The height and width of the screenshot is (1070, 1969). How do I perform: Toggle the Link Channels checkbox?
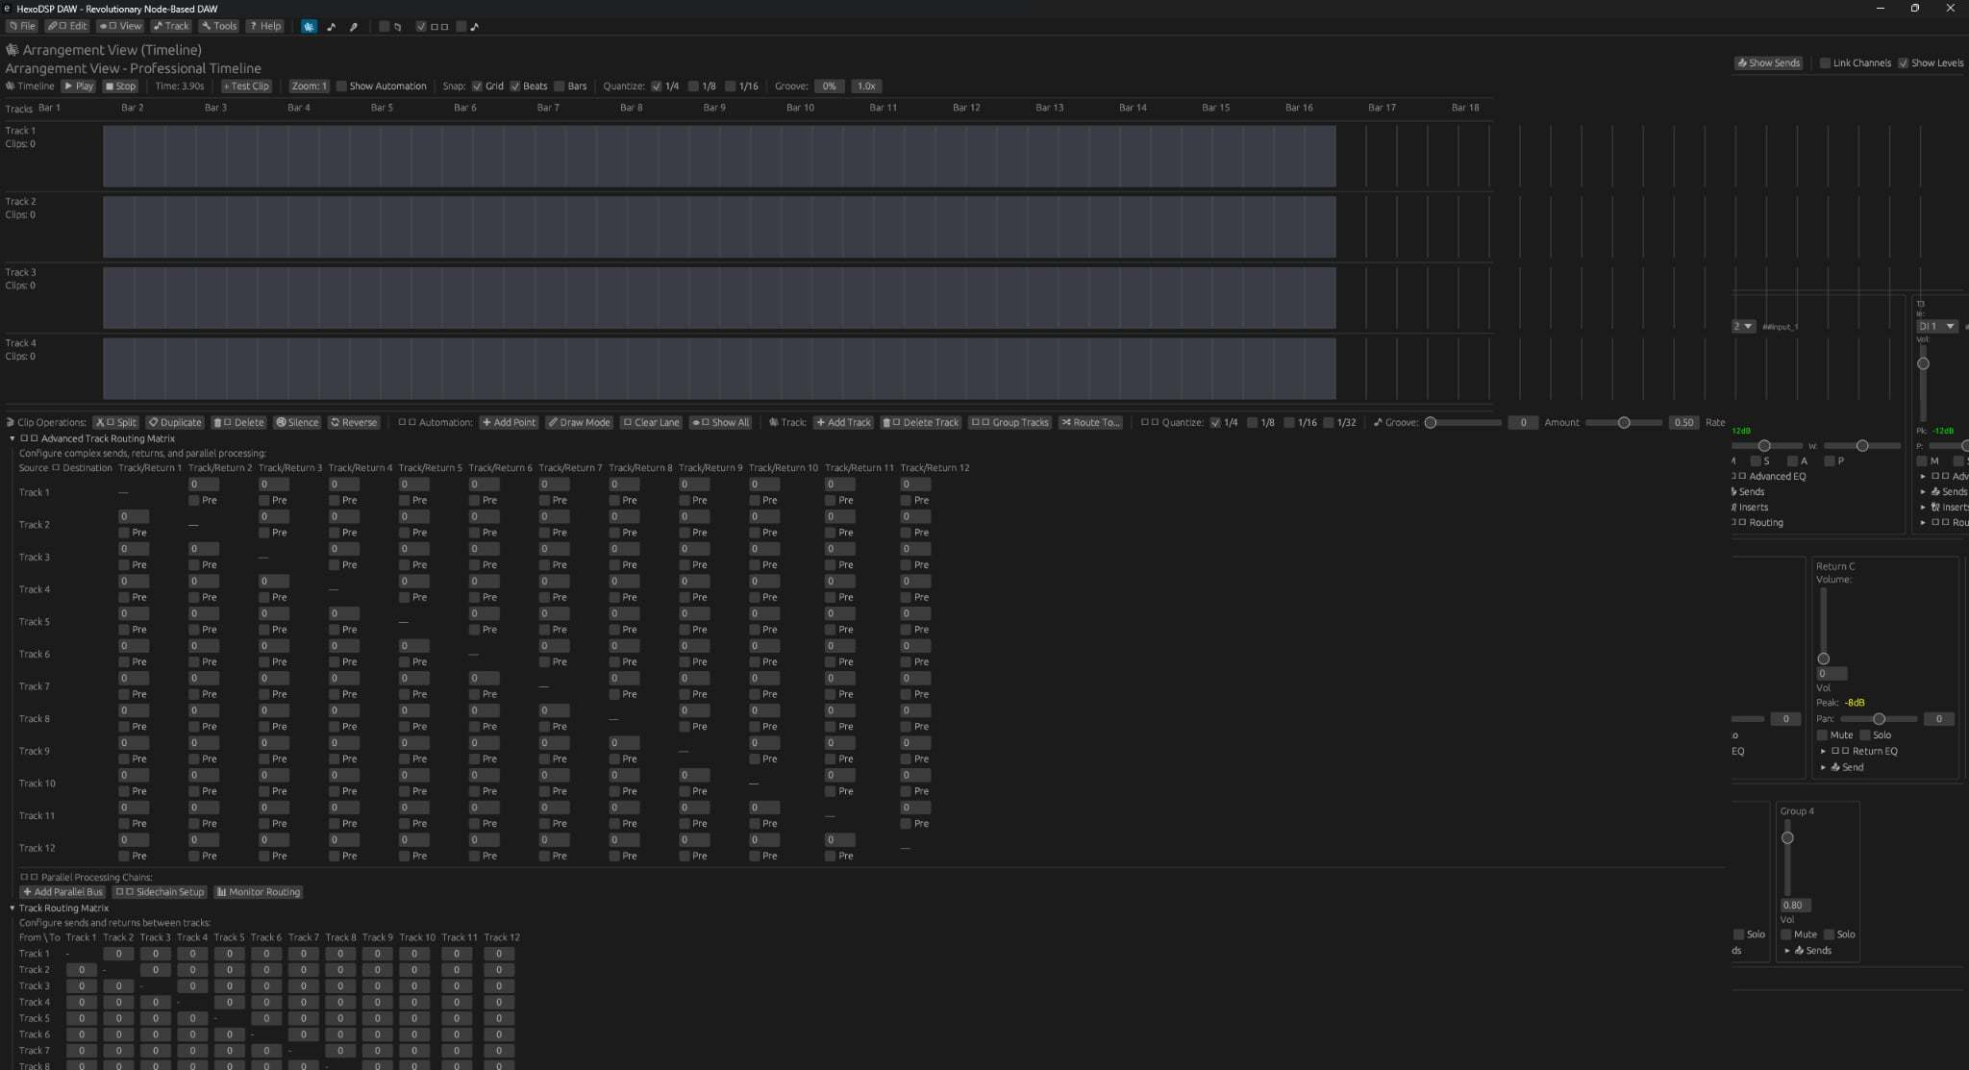tap(1825, 63)
